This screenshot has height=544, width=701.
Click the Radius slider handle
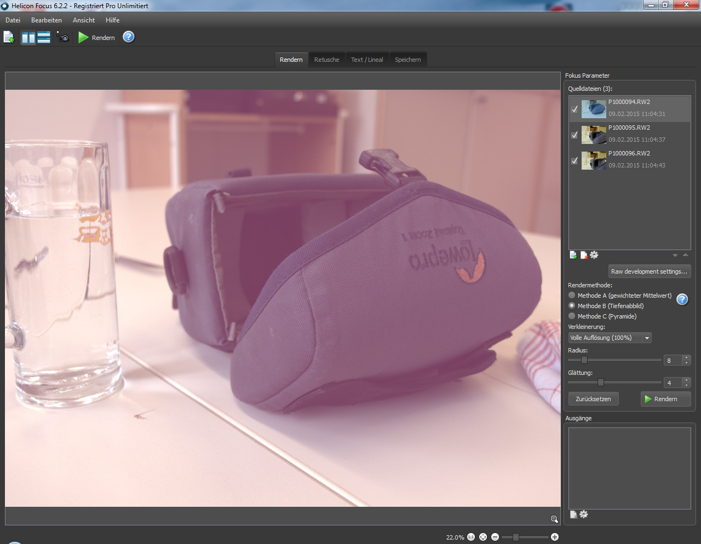click(x=584, y=360)
